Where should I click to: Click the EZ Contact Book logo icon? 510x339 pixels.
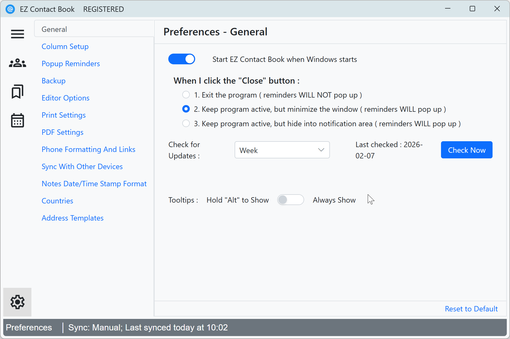tap(10, 9)
